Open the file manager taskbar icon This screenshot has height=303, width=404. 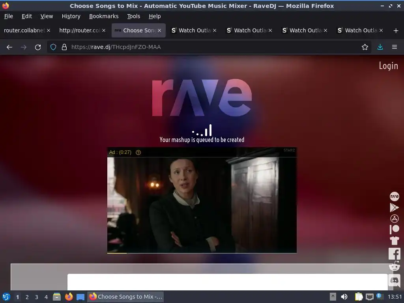point(57,297)
